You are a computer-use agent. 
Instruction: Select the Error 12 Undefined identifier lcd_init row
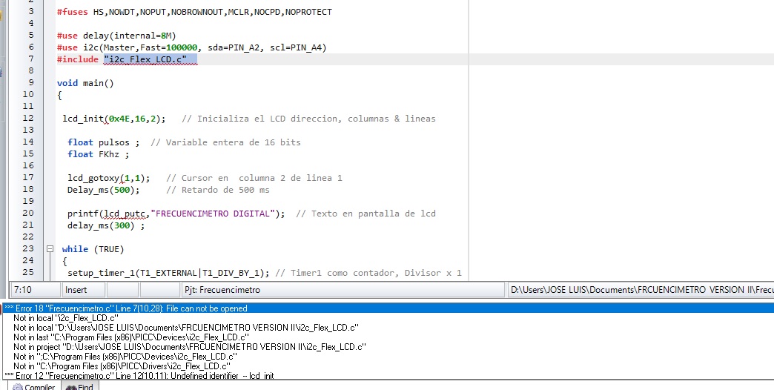pos(388,376)
